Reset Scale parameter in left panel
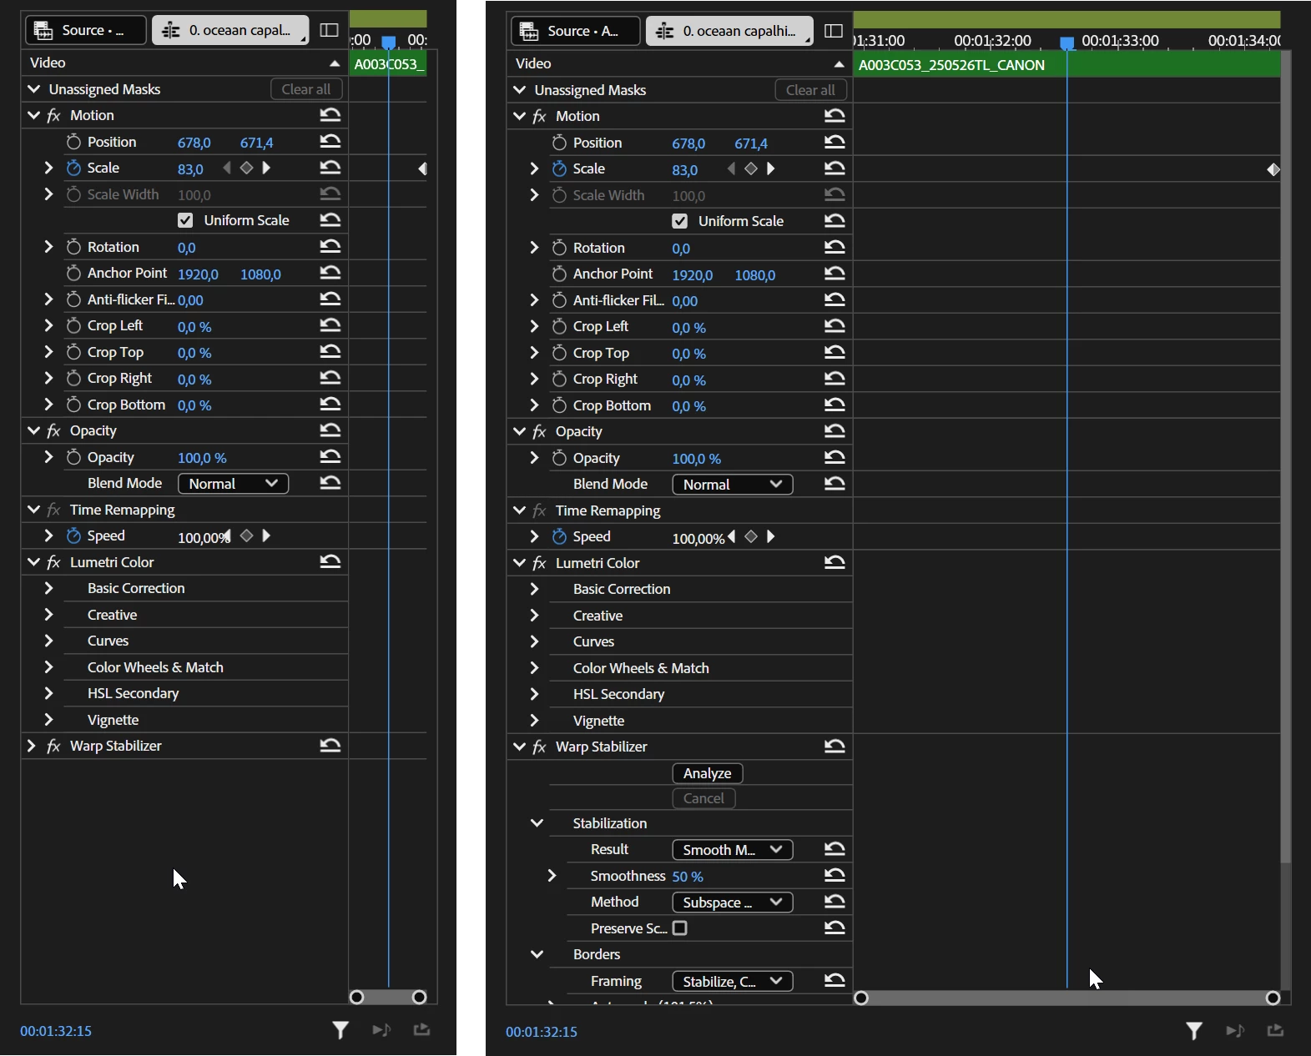Image resolution: width=1311 pixels, height=1056 pixels. point(330,168)
